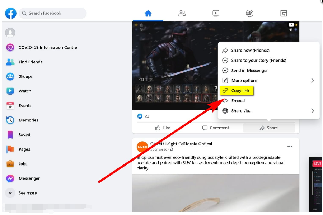Choose Share now (Friends) option

pyautogui.click(x=250, y=51)
